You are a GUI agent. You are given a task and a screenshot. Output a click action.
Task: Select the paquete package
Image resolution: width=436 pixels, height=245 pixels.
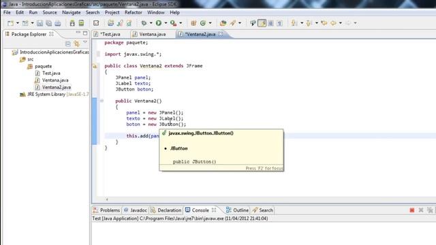click(x=43, y=67)
